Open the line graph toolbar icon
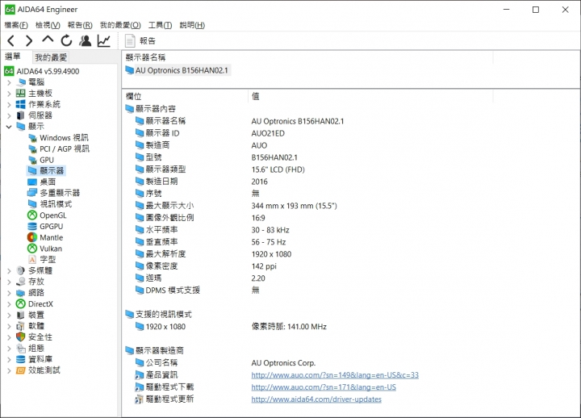 (104, 41)
